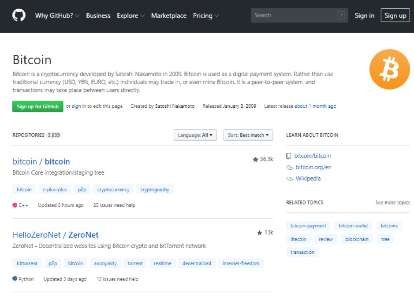Click the p2p tag under bitcoin/bitcoin
This screenshot has width=414, height=303.
82,190
